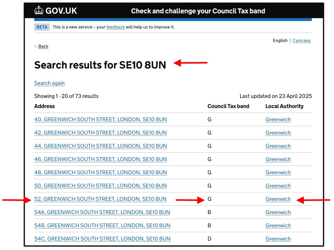Open 54A, Greenwich South Street address
This screenshot has width=334, height=250.
pyautogui.click(x=102, y=212)
